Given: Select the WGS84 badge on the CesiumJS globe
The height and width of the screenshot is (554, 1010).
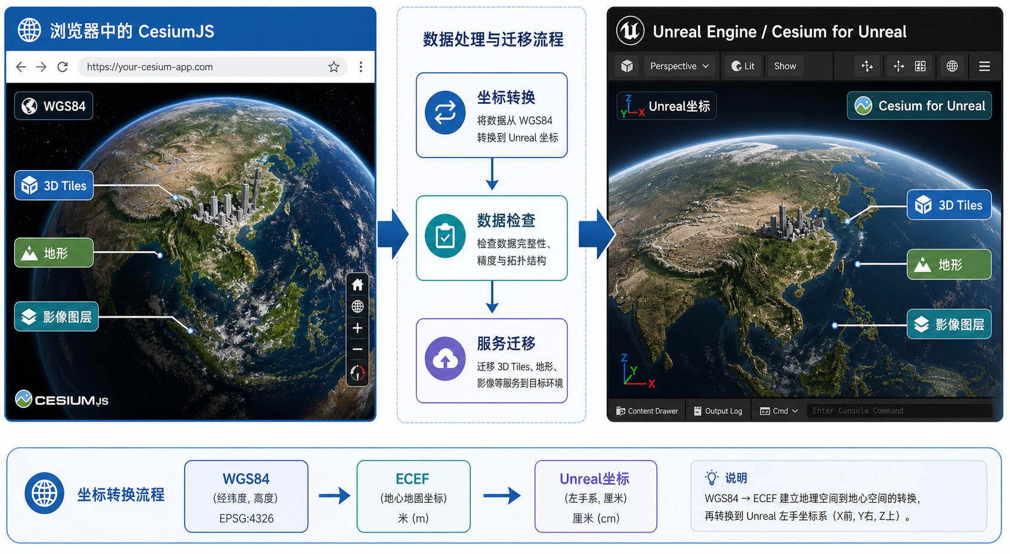Looking at the screenshot, I should pos(54,106).
